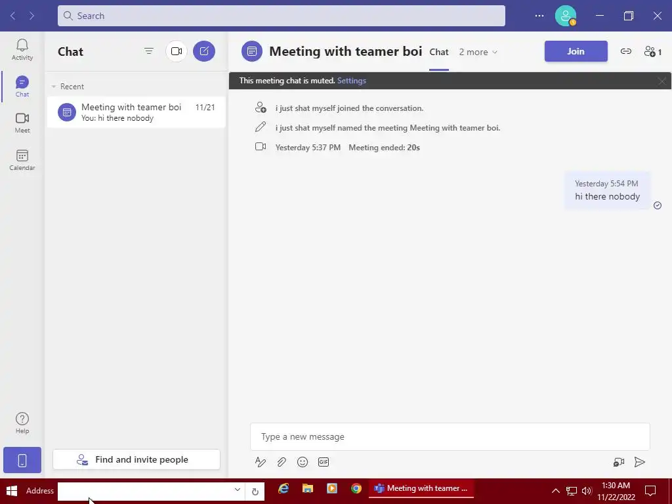Click the meeting title heading

345,51
